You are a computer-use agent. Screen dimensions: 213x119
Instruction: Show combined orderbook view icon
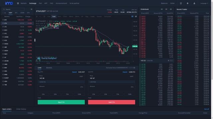pos(162,9)
